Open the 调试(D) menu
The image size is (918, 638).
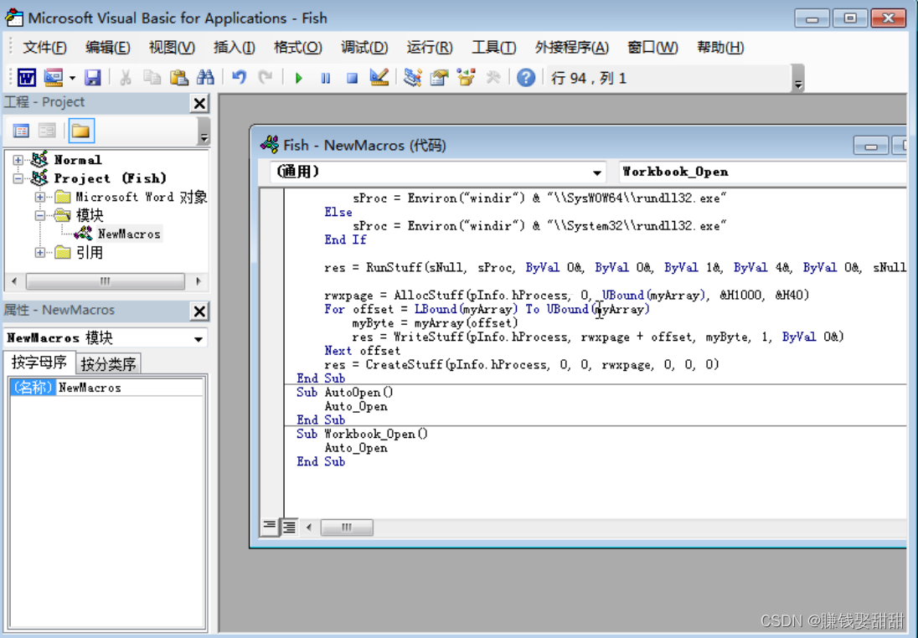tap(364, 48)
